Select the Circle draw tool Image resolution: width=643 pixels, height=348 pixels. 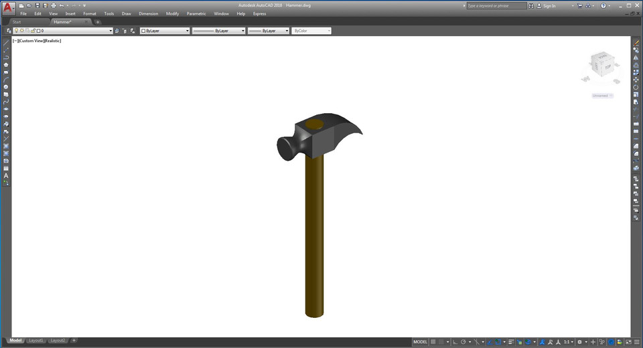coord(6,87)
